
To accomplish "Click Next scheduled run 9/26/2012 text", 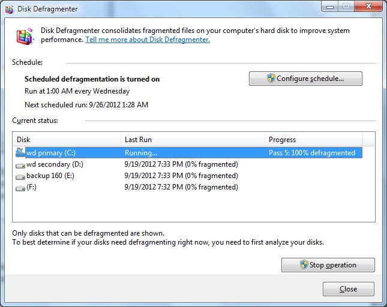I will [86, 105].
